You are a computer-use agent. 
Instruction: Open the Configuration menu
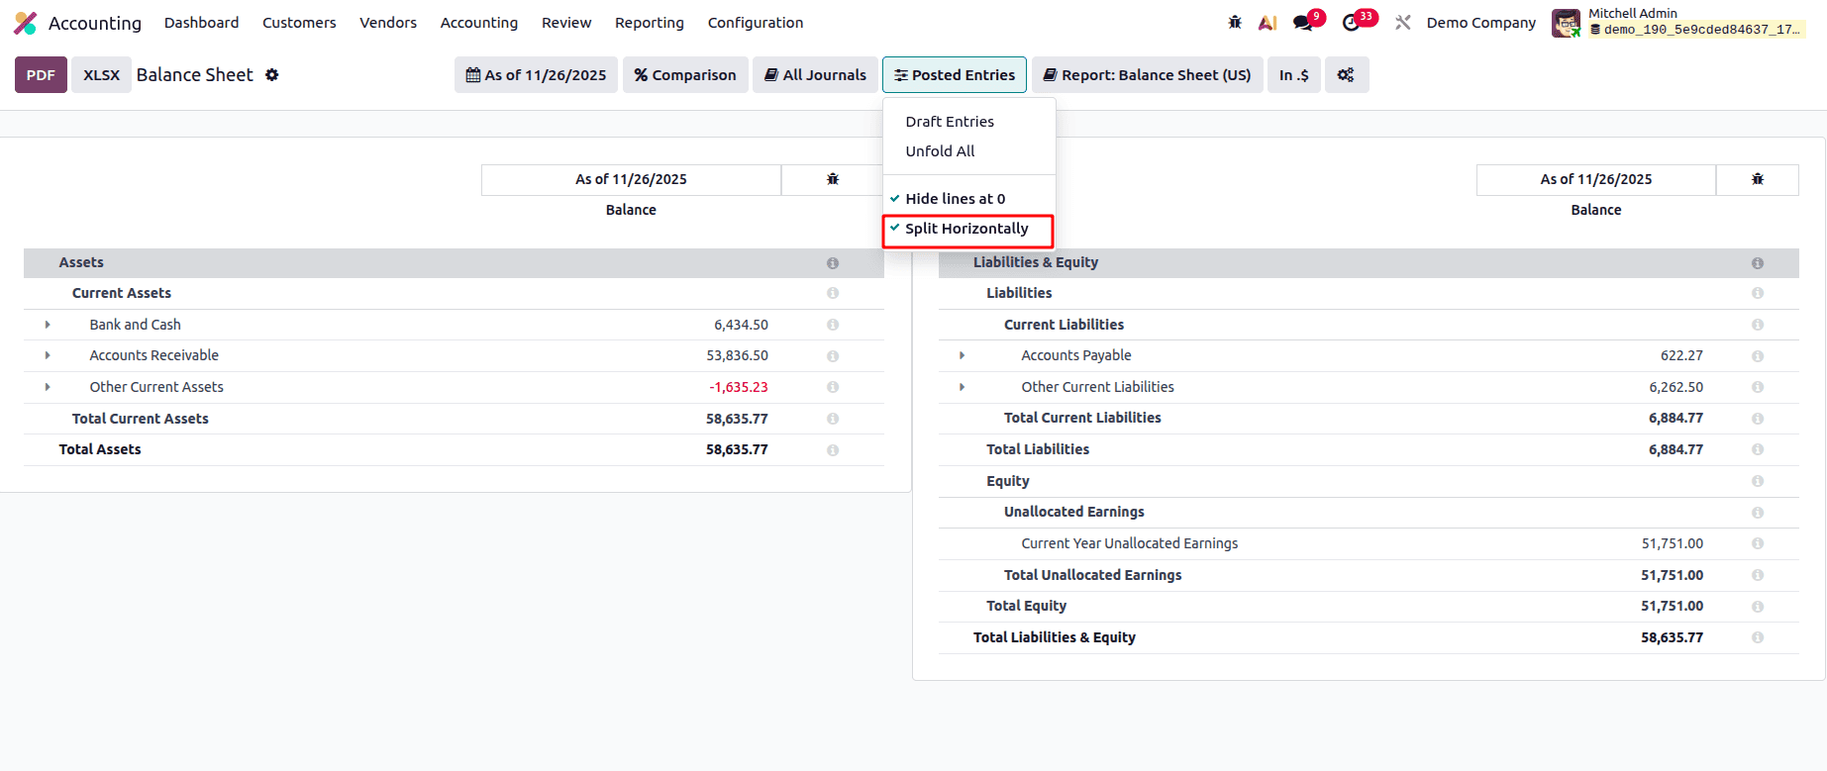(756, 23)
